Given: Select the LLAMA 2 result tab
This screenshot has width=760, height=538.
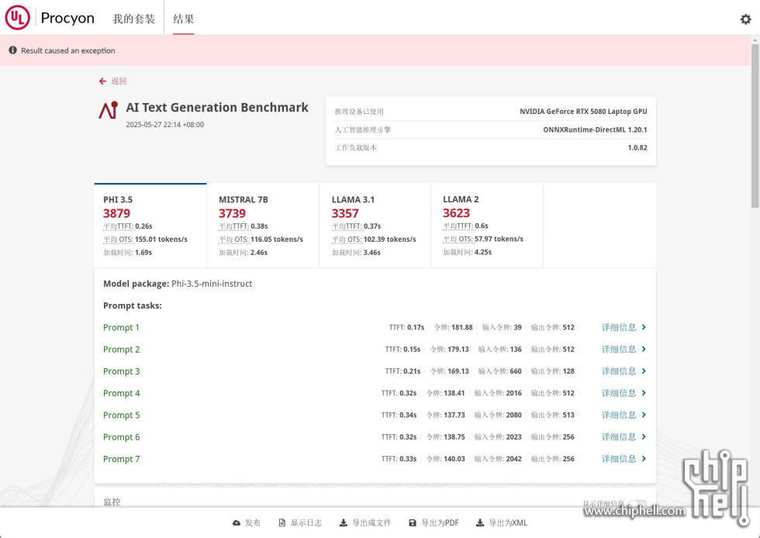Looking at the screenshot, I should pyautogui.click(x=487, y=226).
